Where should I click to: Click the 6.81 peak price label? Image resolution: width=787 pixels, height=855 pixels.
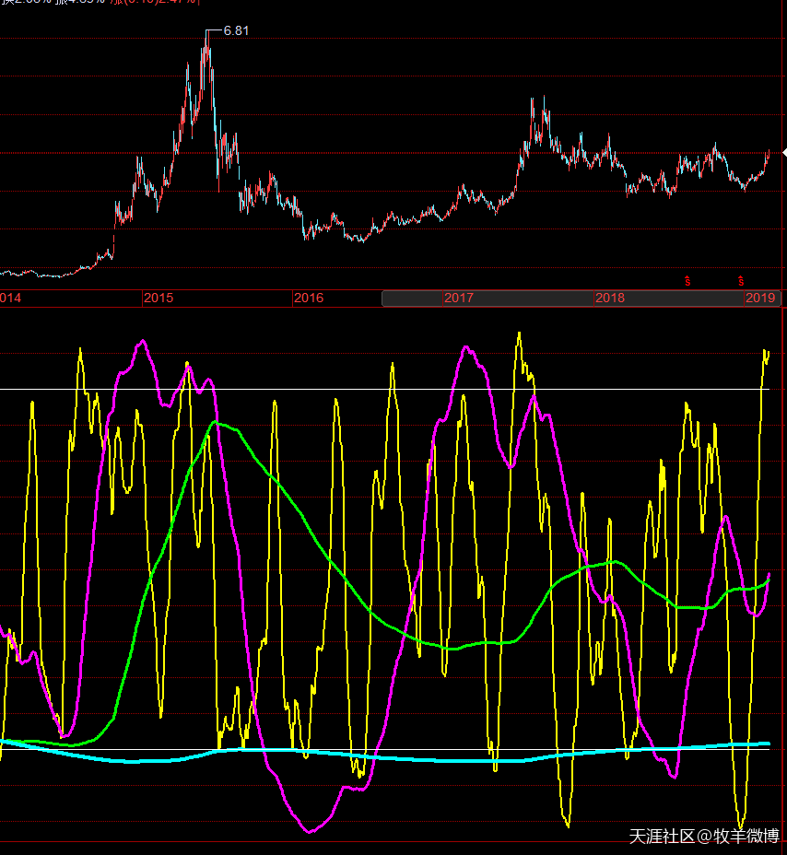(x=236, y=30)
